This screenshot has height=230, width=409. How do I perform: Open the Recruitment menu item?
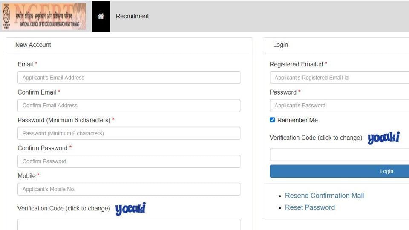click(132, 16)
